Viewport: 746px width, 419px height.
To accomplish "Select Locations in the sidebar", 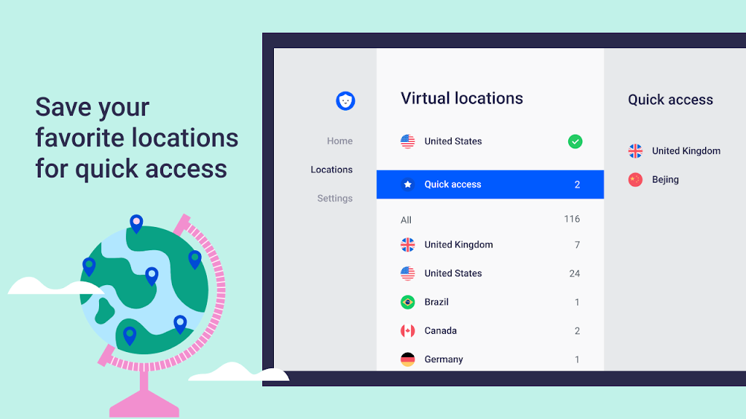I will [x=331, y=169].
